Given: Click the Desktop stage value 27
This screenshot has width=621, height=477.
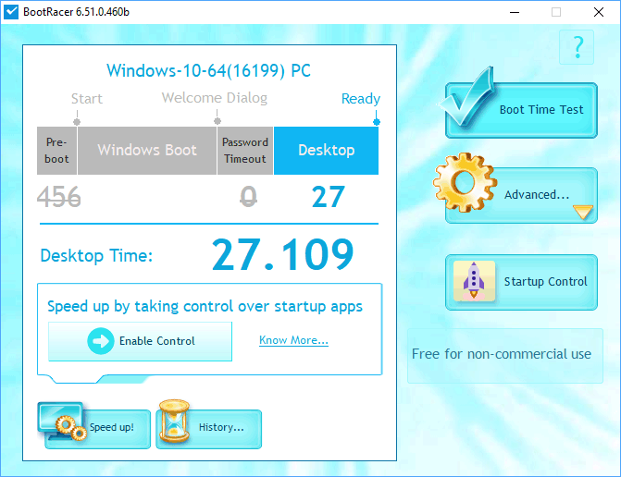Looking at the screenshot, I should click(328, 197).
